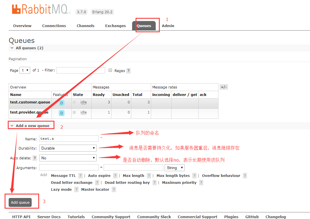Open help icon next to Auto expire
Viewport: 310px width, 219px height.
115,176
